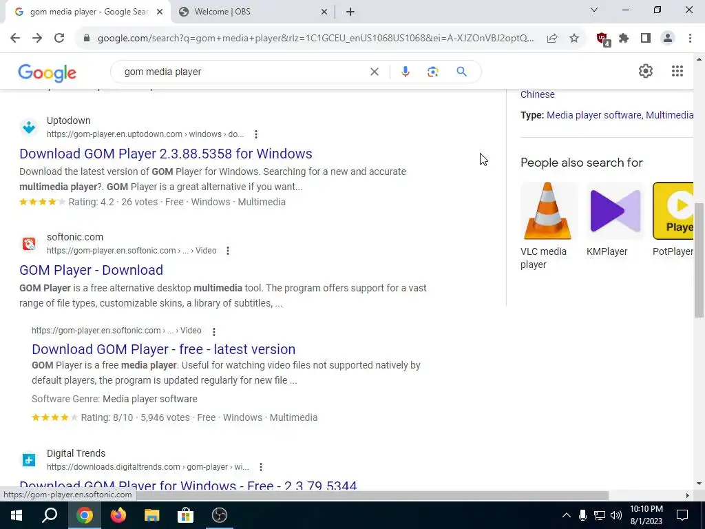The height and width of the screenshot is (529, 705).
Task: Share this page from the address bar
Action: (552, 39)
